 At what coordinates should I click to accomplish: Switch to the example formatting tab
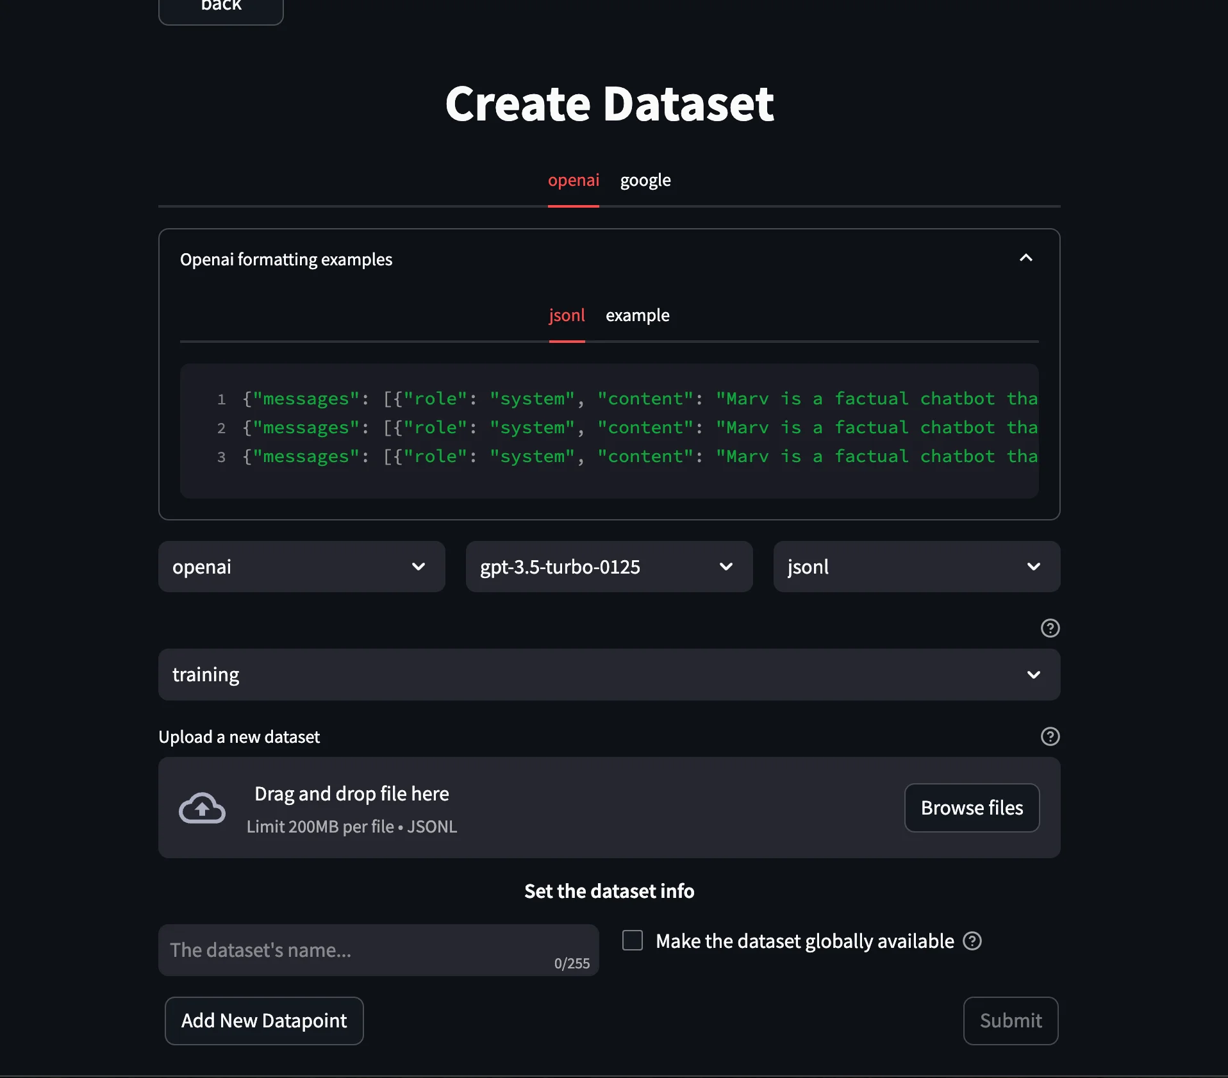pos(638,315)
